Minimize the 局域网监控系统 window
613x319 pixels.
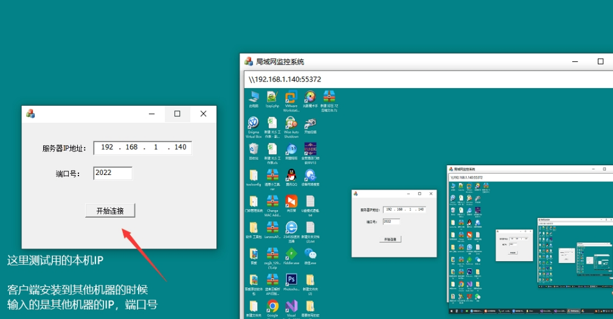click(x=575, y=61)
